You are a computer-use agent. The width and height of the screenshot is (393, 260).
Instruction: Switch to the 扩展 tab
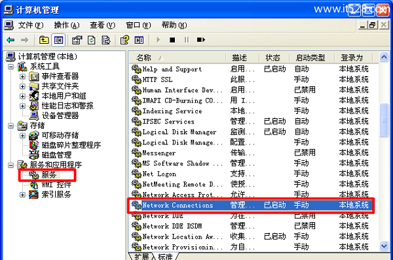[x=141, y=257]
